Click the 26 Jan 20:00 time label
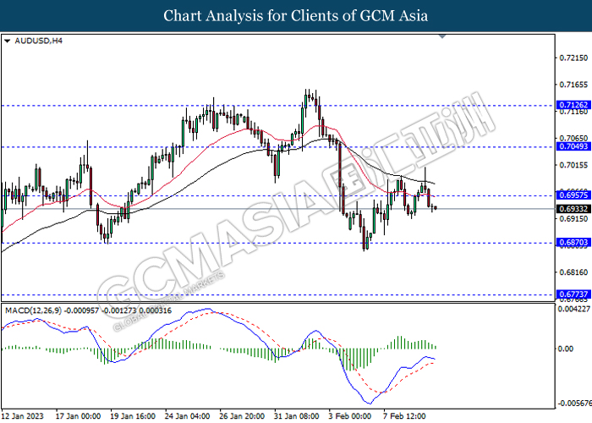This screenshot has width=592, height=423. tap(242, 416)
